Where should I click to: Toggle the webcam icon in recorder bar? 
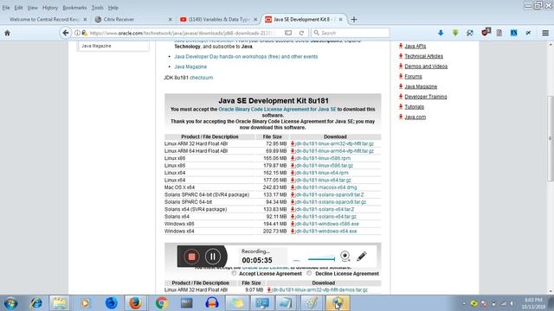pyautogui.click(x=345, y=256)
